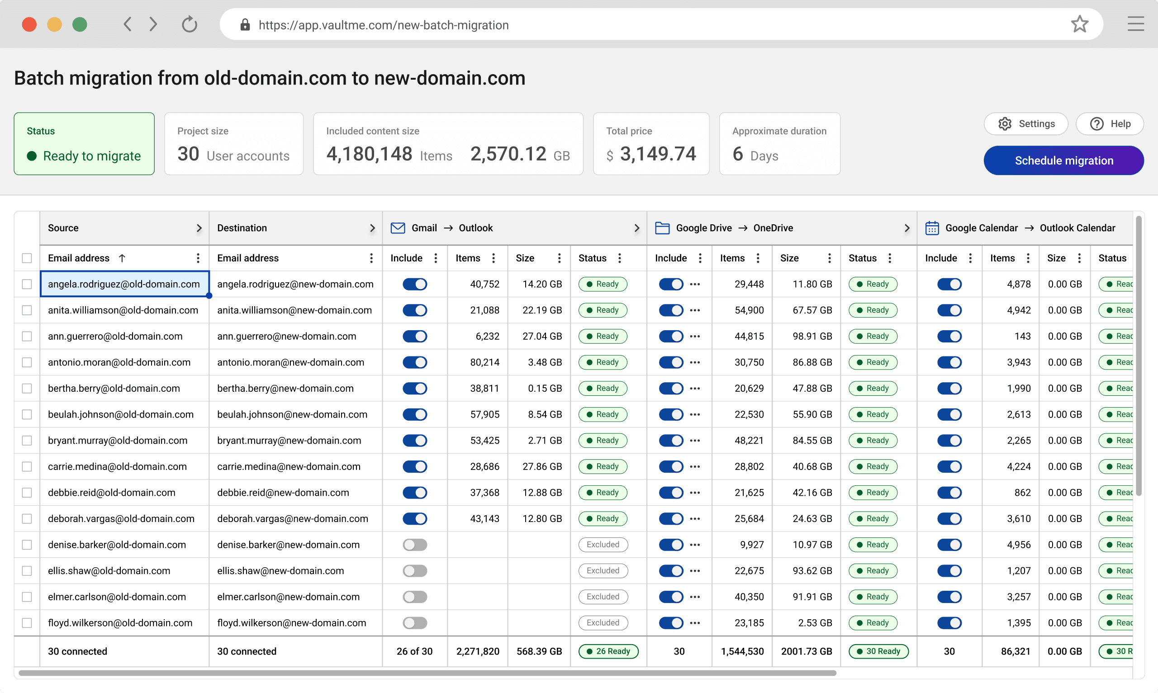1158x693 pixels.
Task: Select checkbox for anita.williamson row
Action: (27, 310)
